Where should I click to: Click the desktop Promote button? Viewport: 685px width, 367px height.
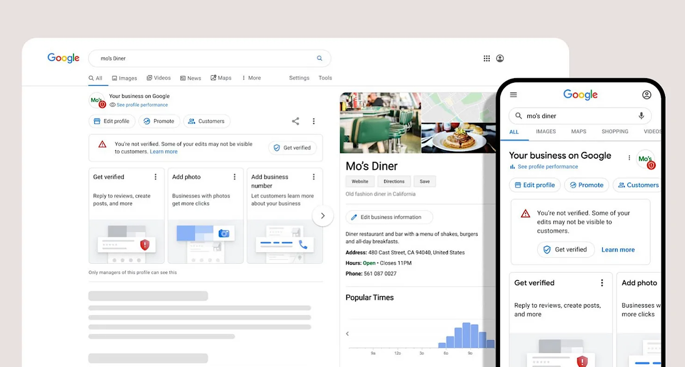(x=159, y=121)
